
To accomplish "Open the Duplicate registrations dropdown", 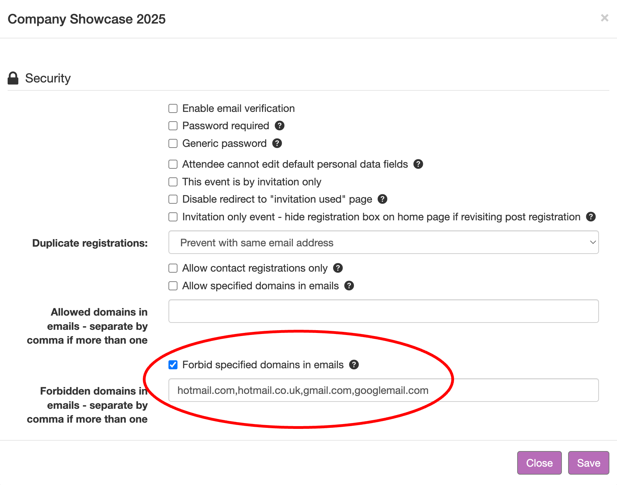I will pyautogui.click(x=383, y=242).
